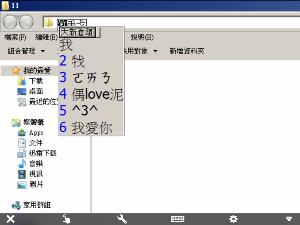Select candidate 4 偶love泥
The height and width of the screenshot is (225, 300).
pos(97,94)
